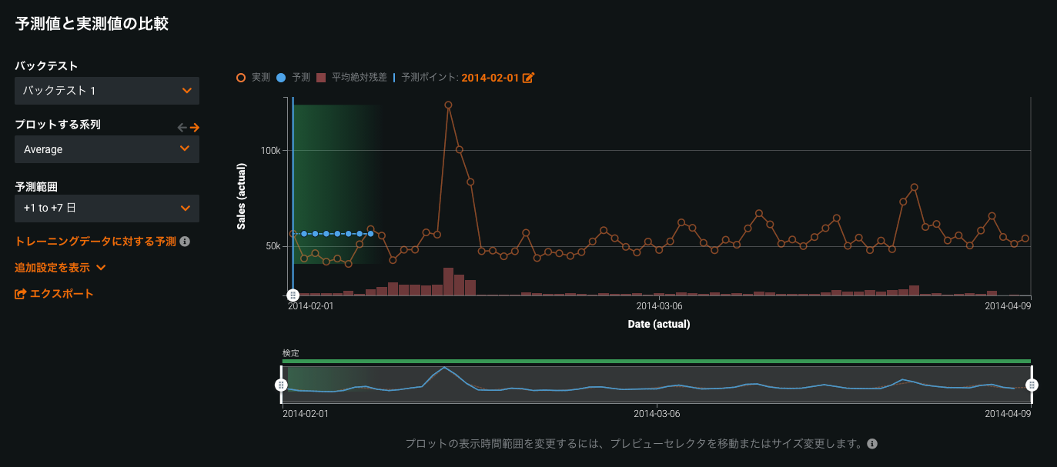Open the バックテスト 1 dropdown
The image size is (1057, 467).
pos(107,91)
